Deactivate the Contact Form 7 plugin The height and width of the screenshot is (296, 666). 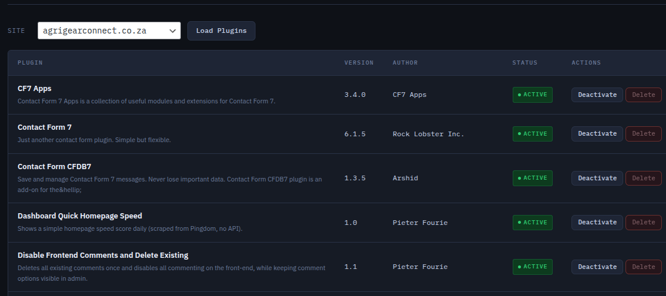(x=597, y=134)
